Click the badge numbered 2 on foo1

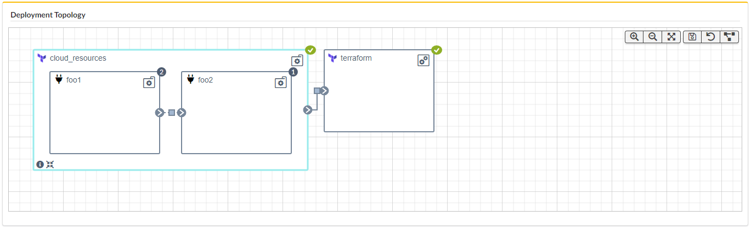point(161,72)
